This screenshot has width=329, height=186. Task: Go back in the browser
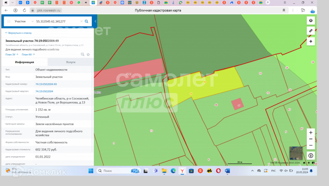coord(6,10)
